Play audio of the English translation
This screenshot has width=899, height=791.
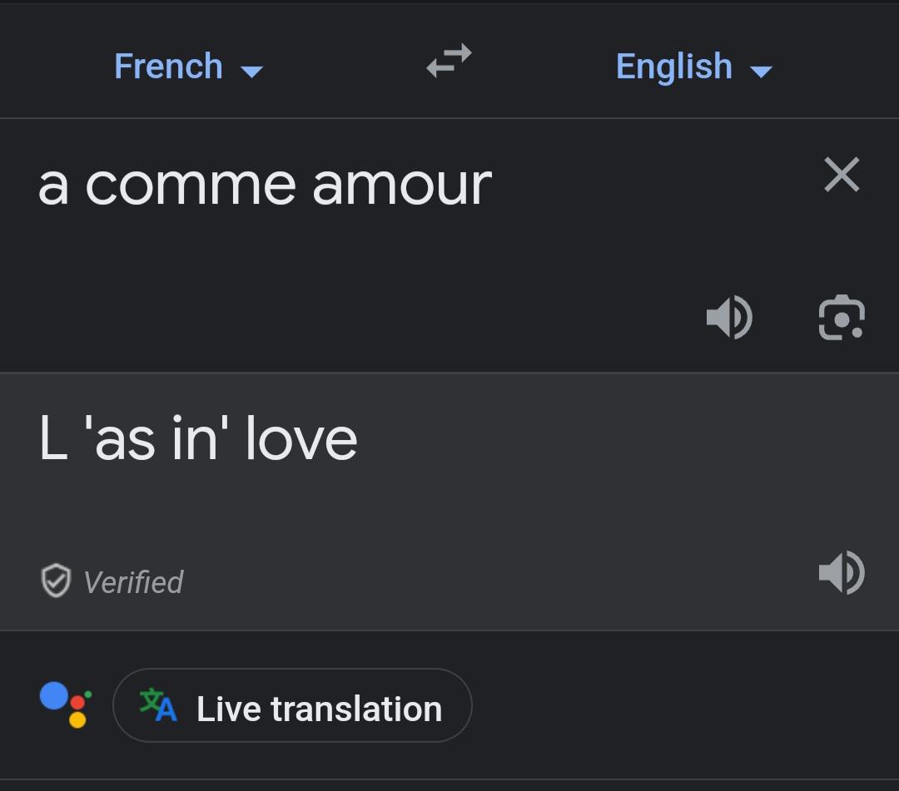pos(842,572)
